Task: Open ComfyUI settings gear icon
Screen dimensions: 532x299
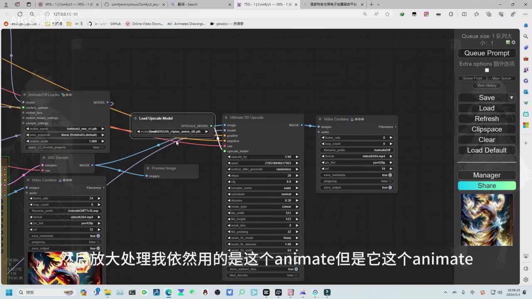Action: pyautogui.click(x=514, y=42)
